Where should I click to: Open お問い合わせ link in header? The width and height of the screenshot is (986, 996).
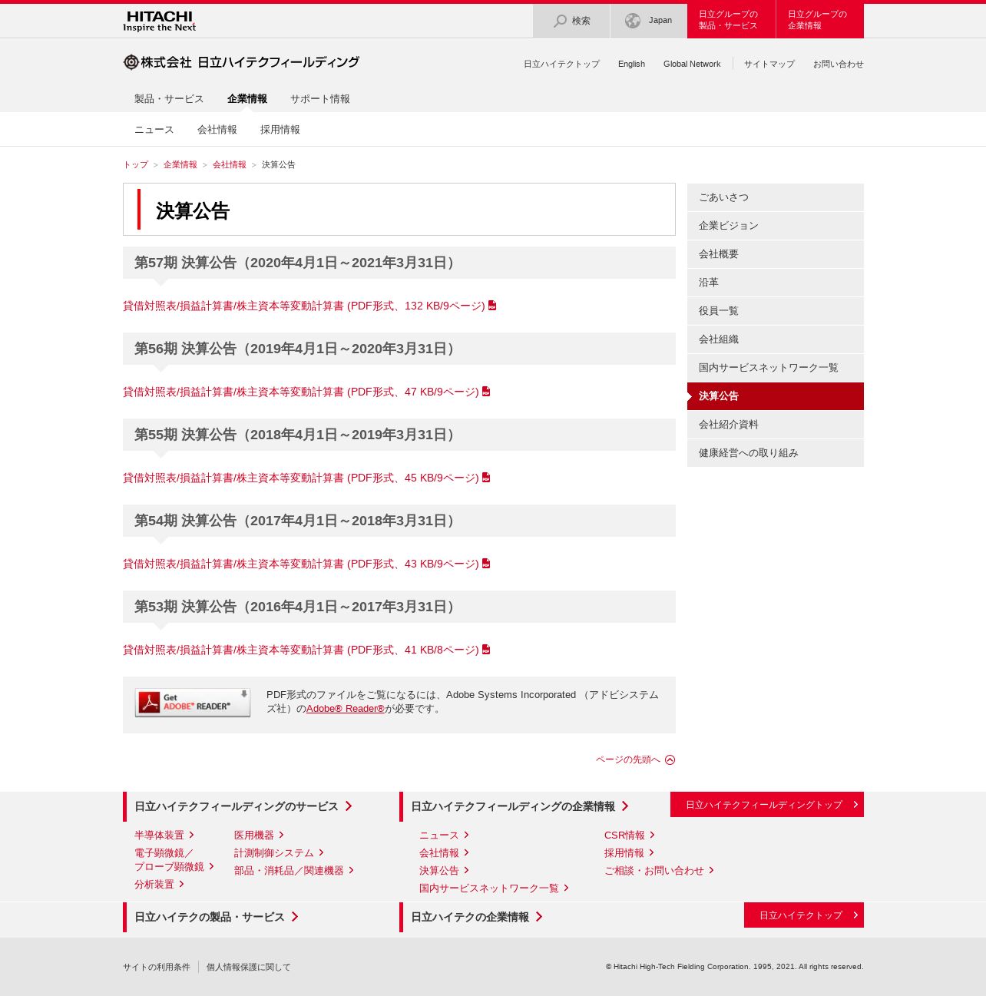pos(839,64)
